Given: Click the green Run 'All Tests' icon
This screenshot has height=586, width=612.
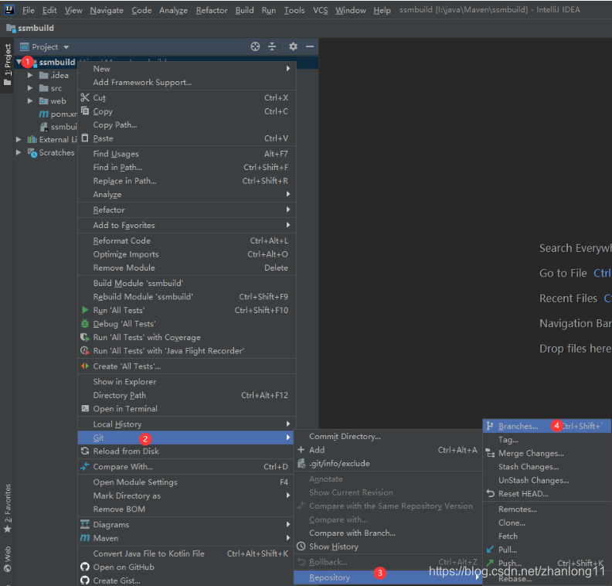Looking at the screenshot, I should point(85,310).
